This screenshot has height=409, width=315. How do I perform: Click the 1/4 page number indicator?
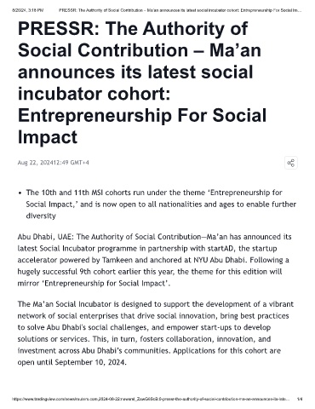300,399
